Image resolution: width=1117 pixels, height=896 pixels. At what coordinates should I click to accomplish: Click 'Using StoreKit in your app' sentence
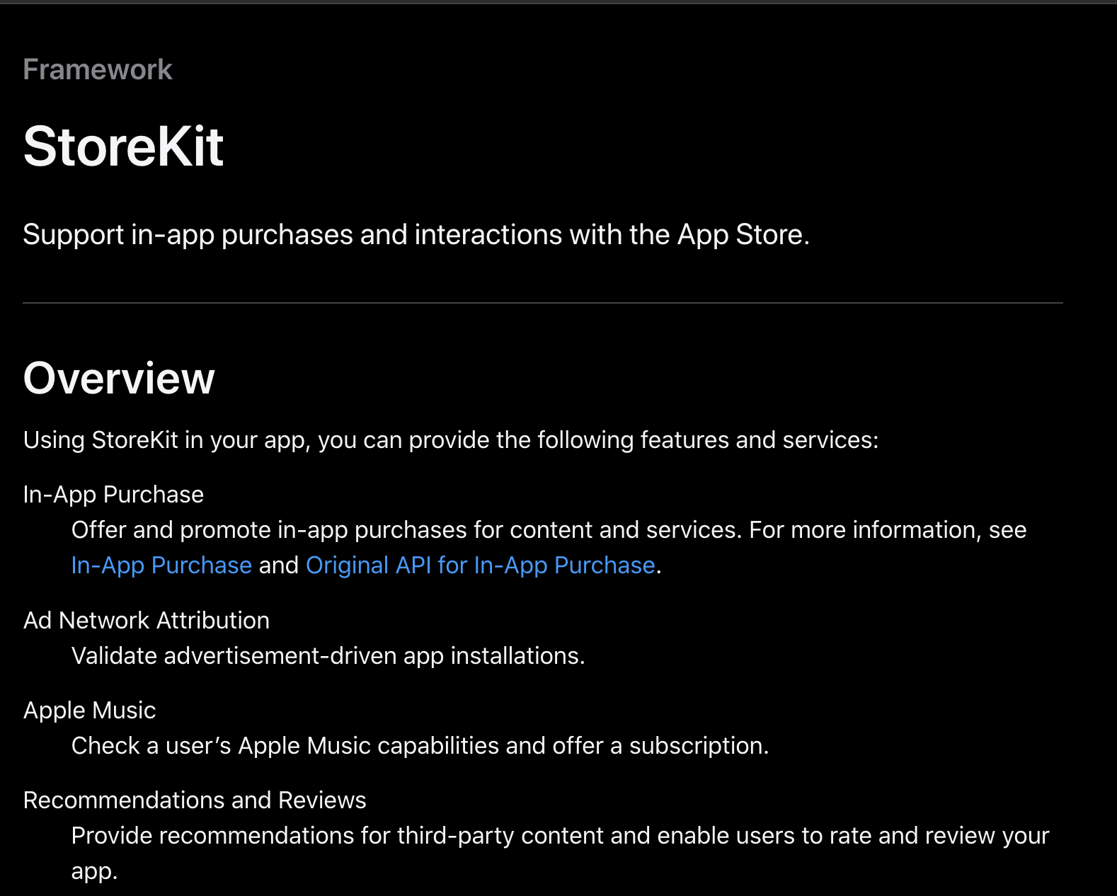(451, 440)
